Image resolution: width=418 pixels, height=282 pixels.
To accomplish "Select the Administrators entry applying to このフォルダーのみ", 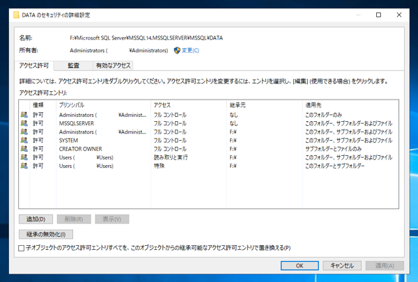I will pos(209,115).
